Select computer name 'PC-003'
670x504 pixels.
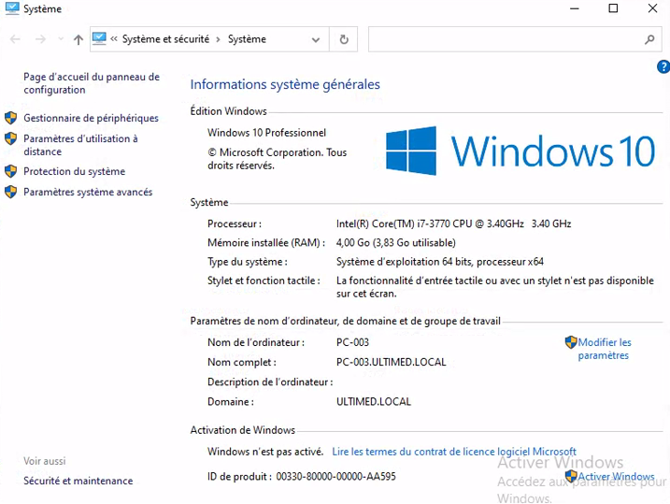pyautogui.click(x=352, y=342)
